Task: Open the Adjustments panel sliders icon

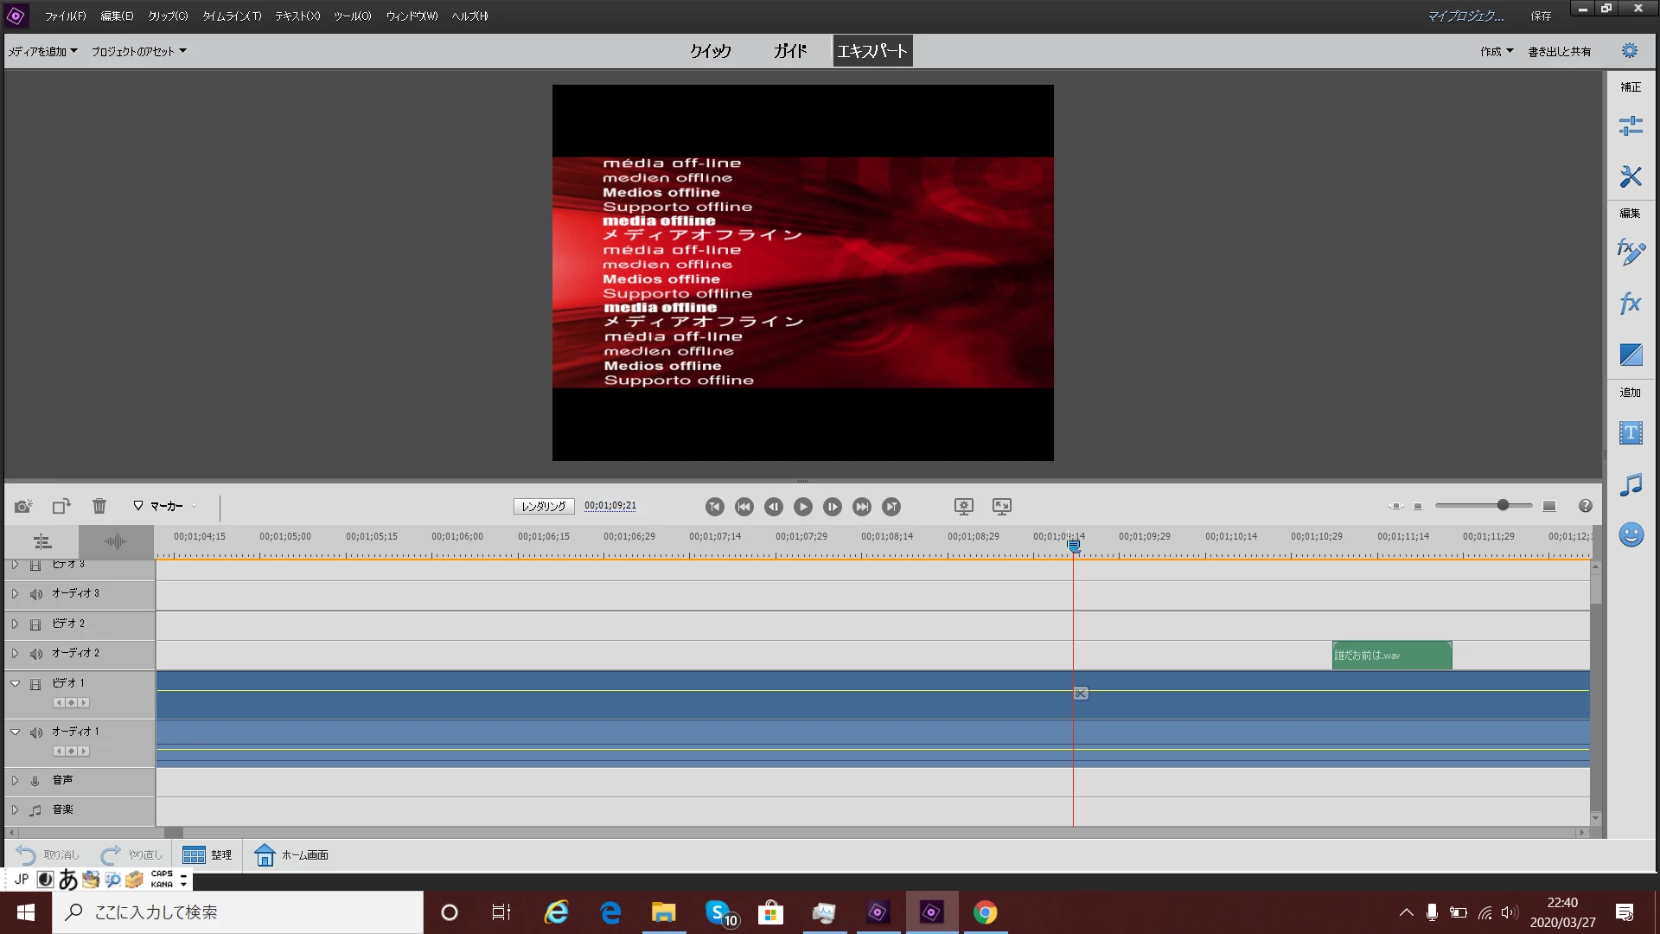Action: pos(1631,126)
